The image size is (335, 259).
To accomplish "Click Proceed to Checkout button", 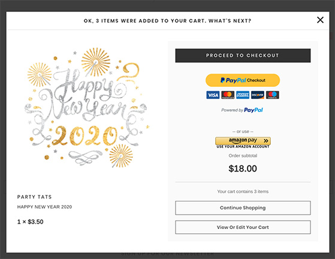I will point(243,56).
